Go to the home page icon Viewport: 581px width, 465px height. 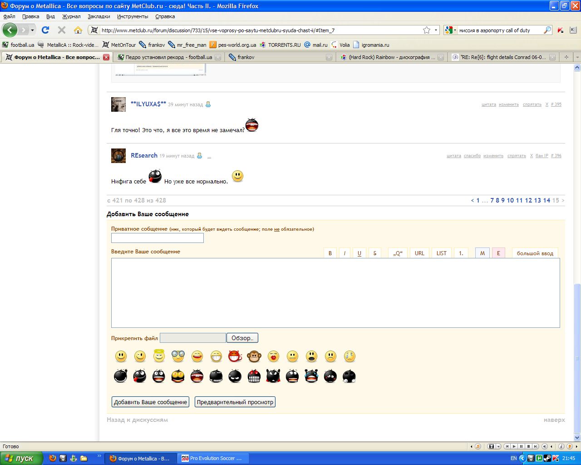(x=78, y=30)
